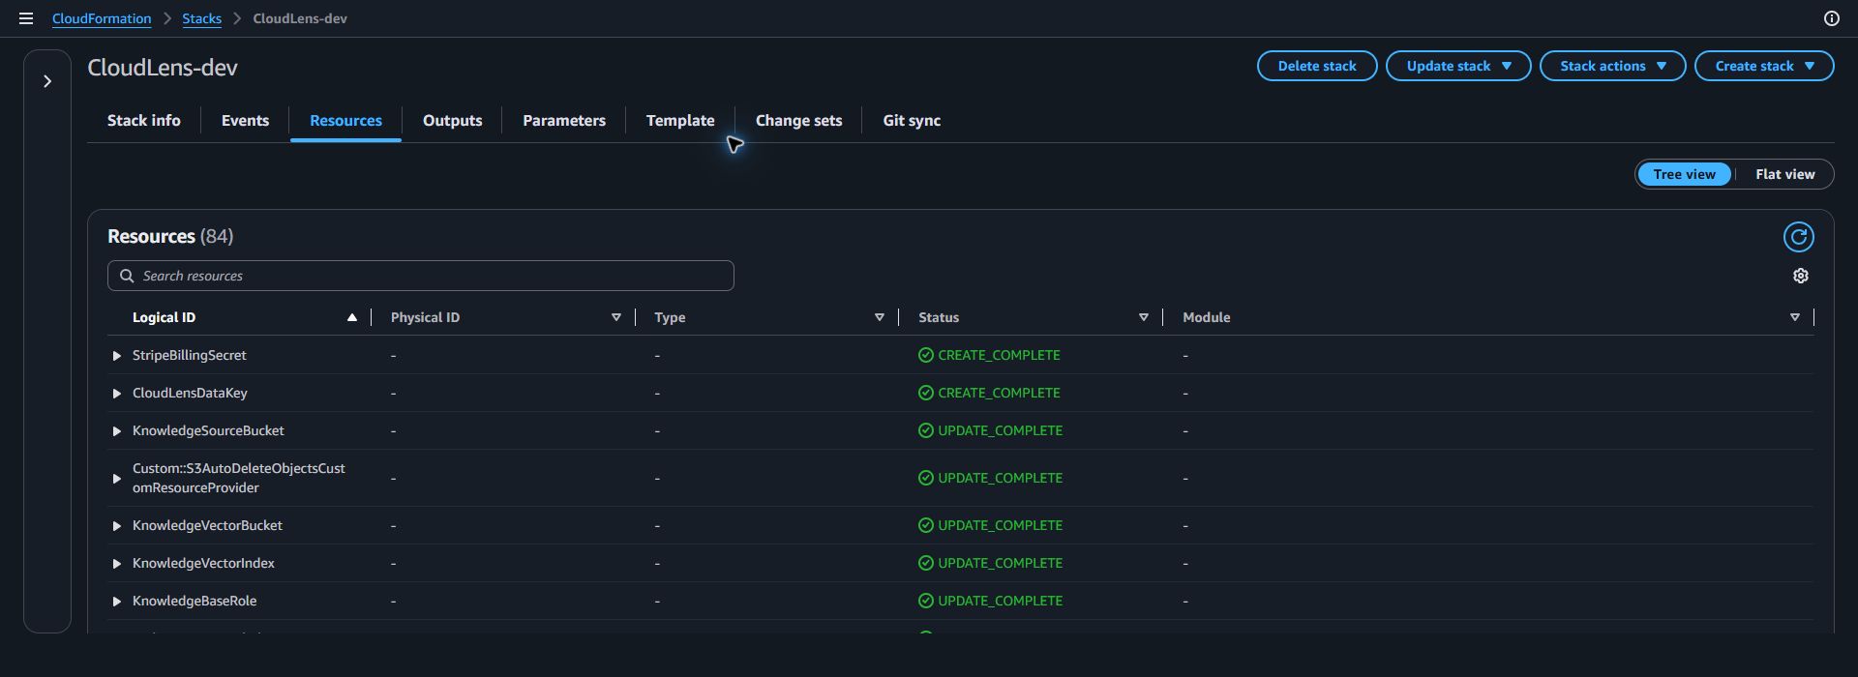The image size is (1858, 677).
Task: Click the CloudLens-dev breadcrumb
Action: 300,18
